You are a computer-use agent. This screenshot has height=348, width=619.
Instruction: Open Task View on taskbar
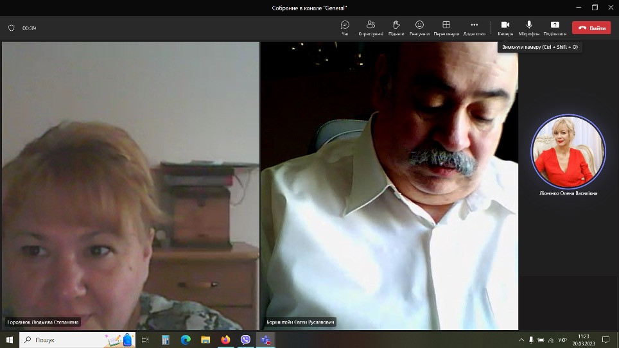coord(145,340)
